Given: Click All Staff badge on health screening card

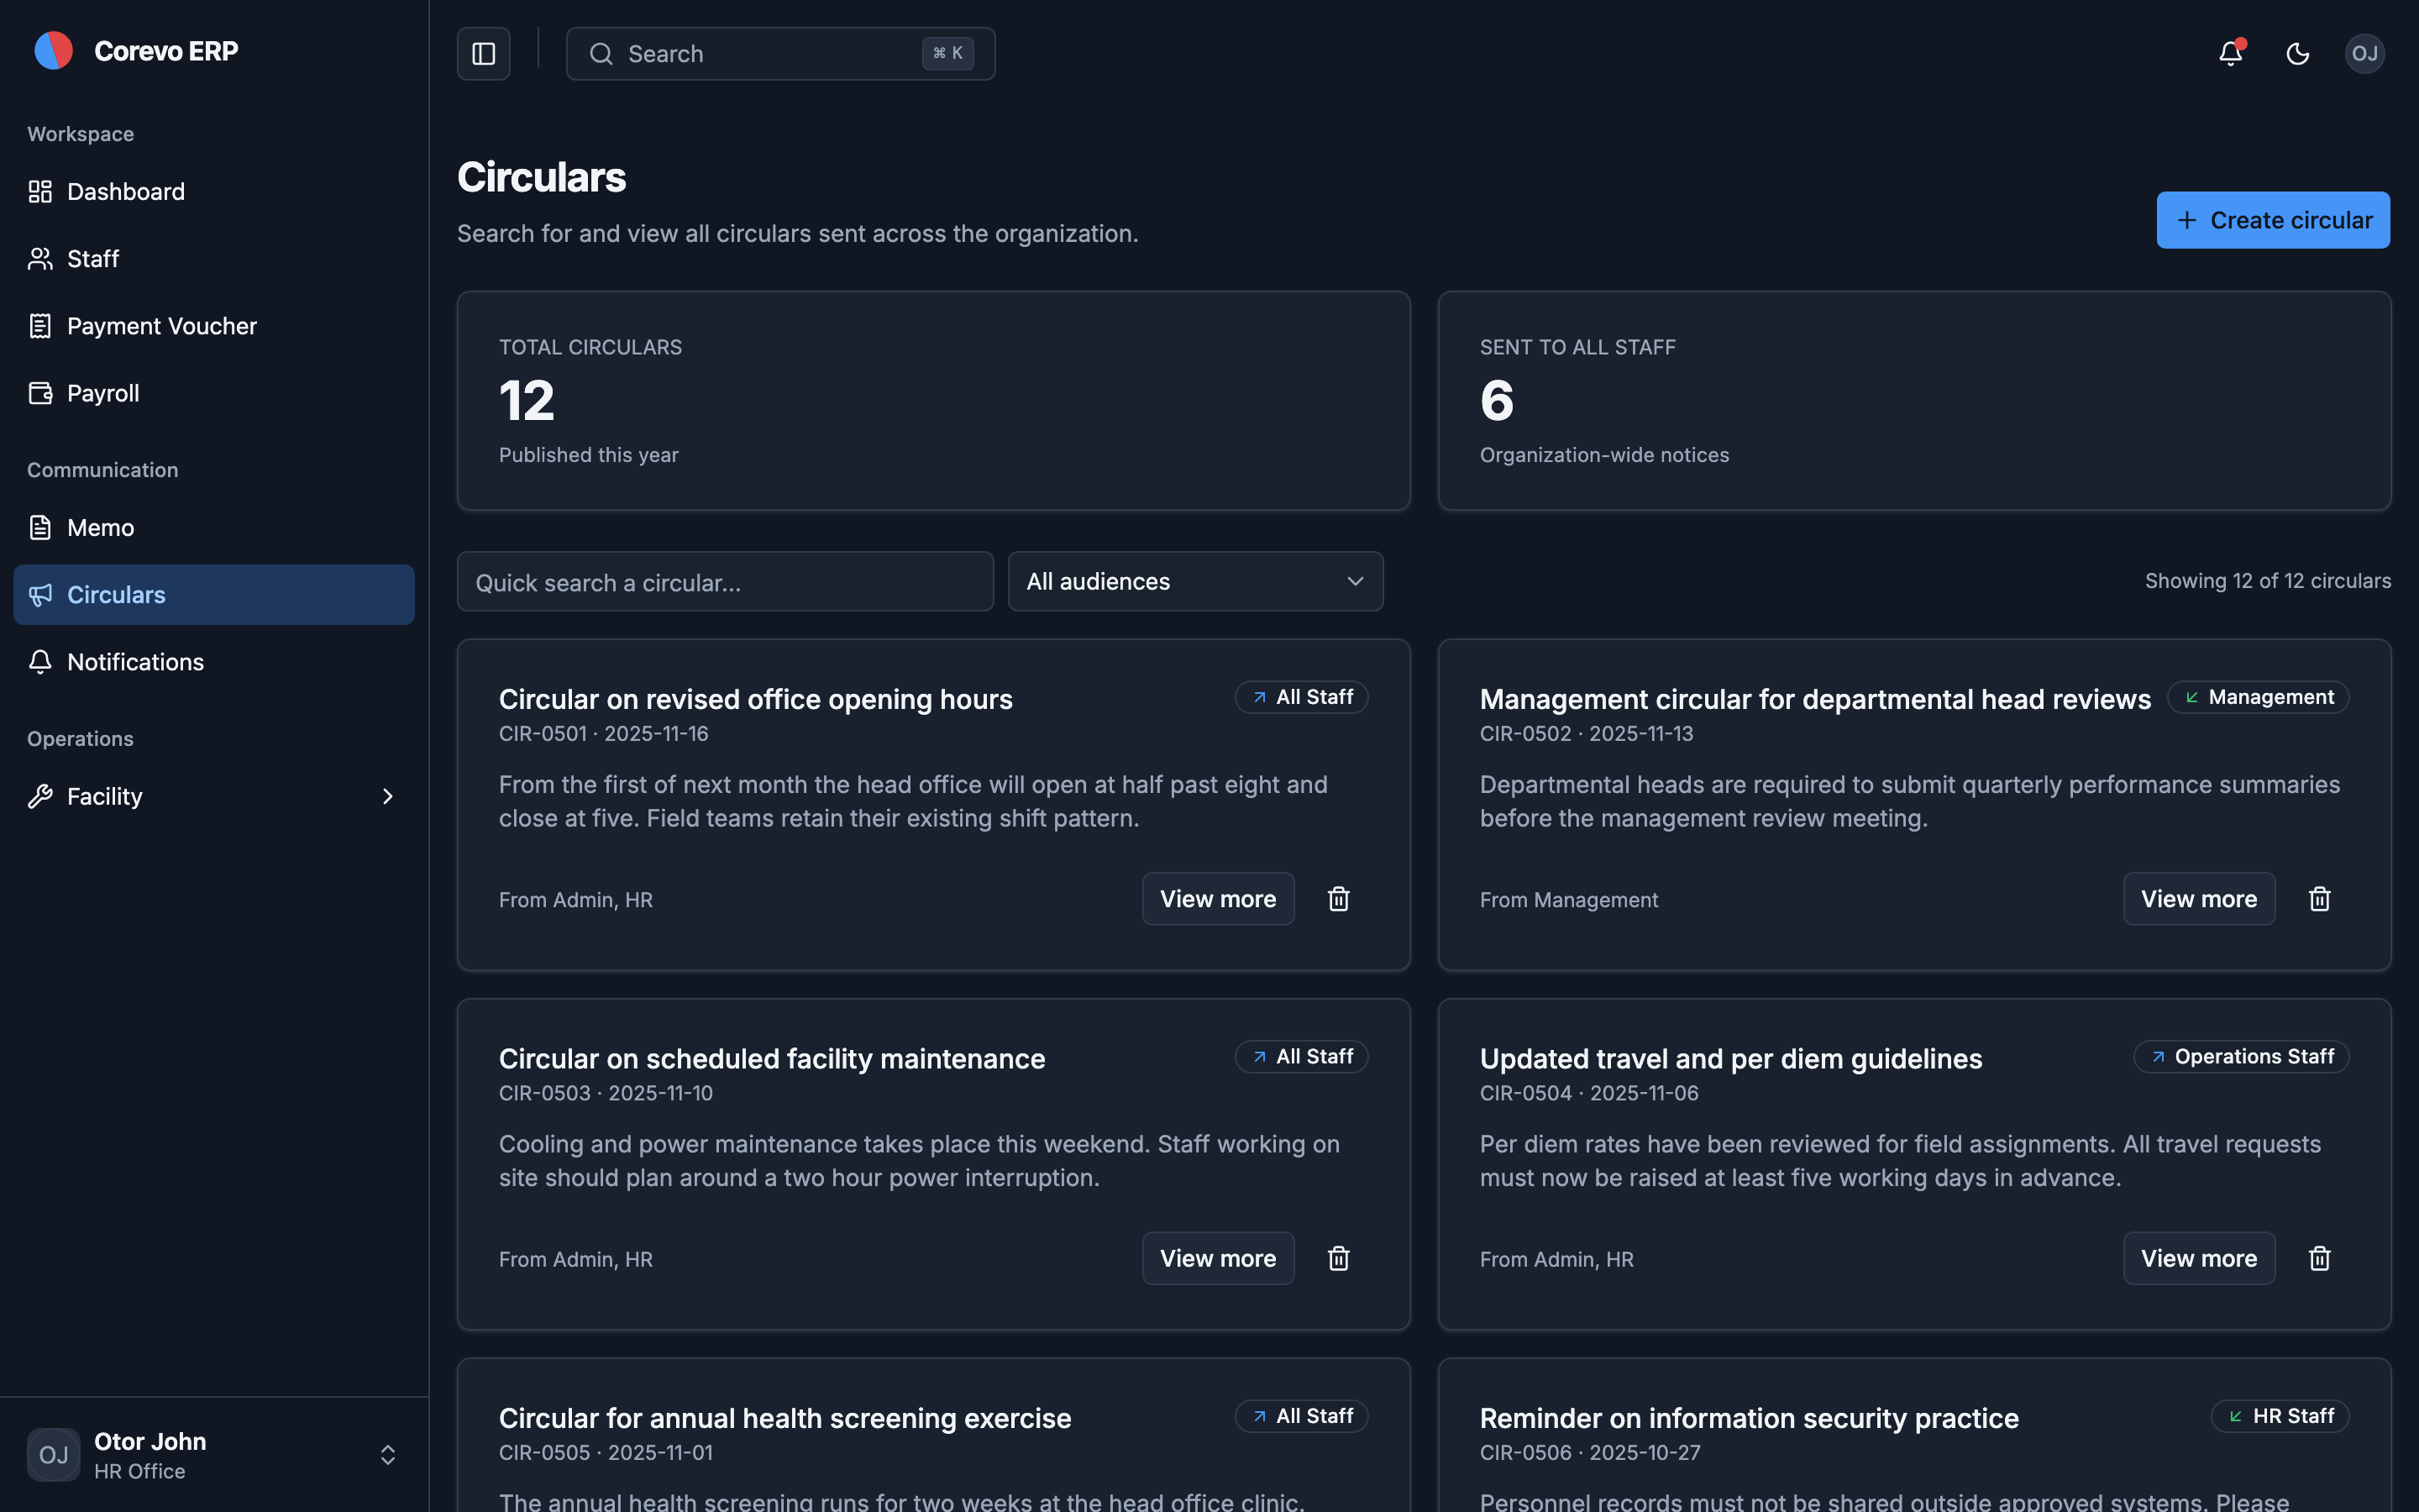Looking at the screenshot, I should pos(1301,1416).
